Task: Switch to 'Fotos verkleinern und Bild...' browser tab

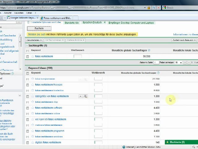Action: tap(57, 18)
